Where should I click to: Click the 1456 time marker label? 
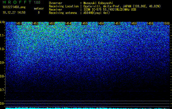pyautogui.click(x=101, y=23)
